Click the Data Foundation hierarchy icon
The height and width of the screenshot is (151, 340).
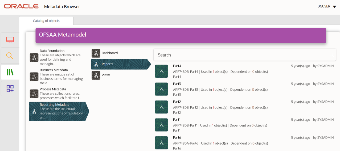[x=34, y=57]
